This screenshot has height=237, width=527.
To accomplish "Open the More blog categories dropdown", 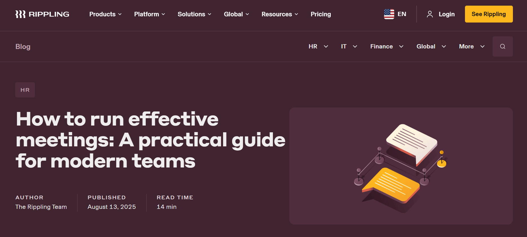I will (x=471, y=46).
